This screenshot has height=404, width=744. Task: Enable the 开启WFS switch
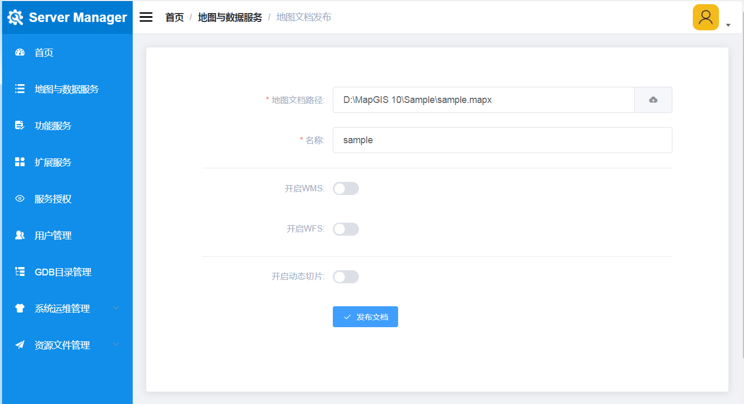coord(346,229)
